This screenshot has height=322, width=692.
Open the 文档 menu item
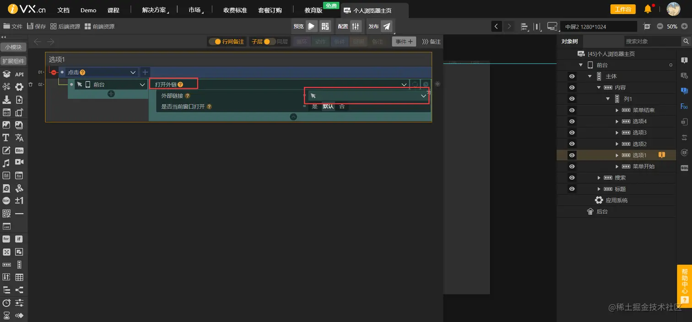[x=63, y=10]
